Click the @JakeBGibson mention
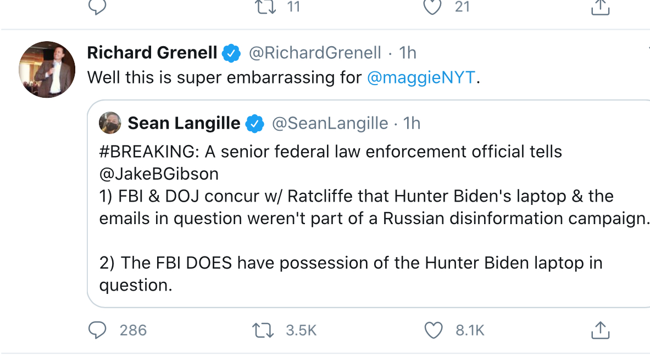Image resolution: width=650 pixels, height=362 pixels. point(159,174)
